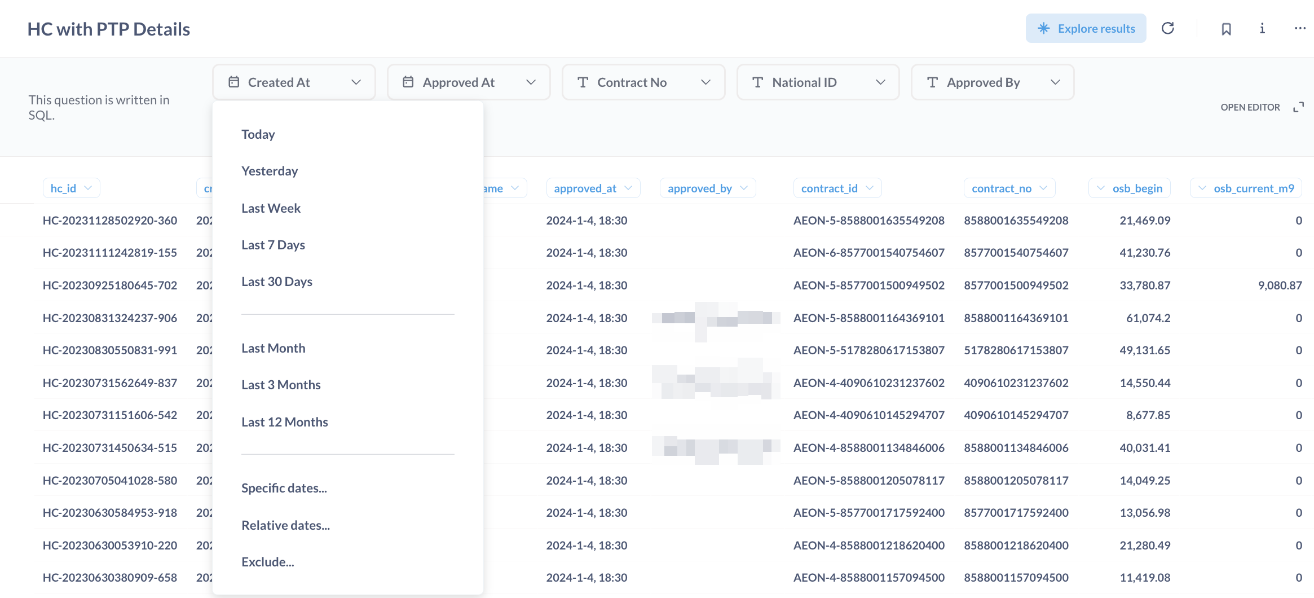Click osb_begin value 21,469.09
Image resolution: width=1314 pixels, height=598 pixels.
tap(1145, 221)
